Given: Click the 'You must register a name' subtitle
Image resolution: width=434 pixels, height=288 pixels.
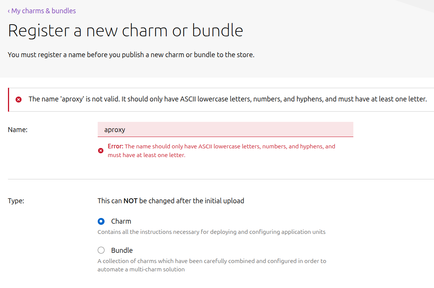Looking at the screenshot, I should (x=131, y=54).
